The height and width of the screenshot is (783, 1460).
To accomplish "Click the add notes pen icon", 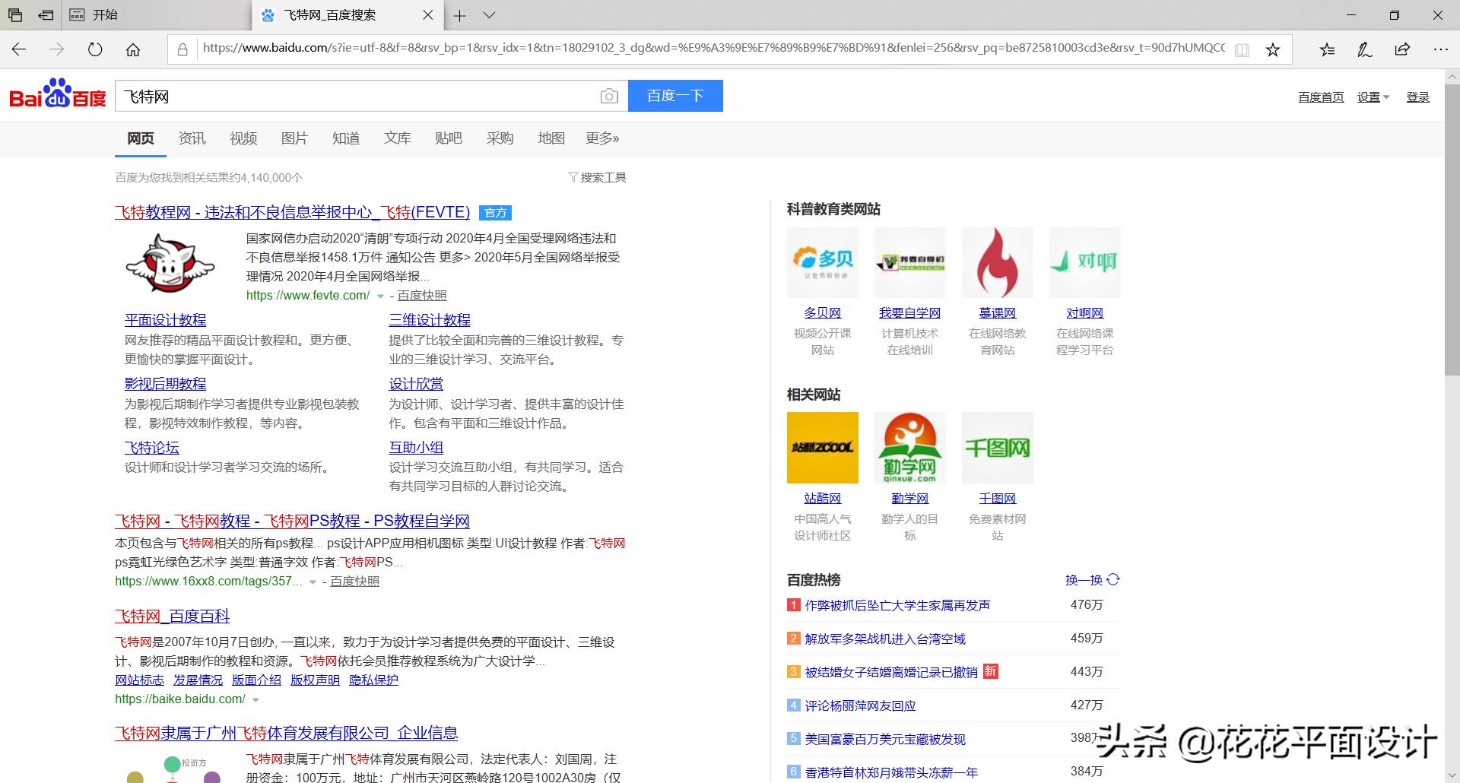I will tap(1365, 49).
